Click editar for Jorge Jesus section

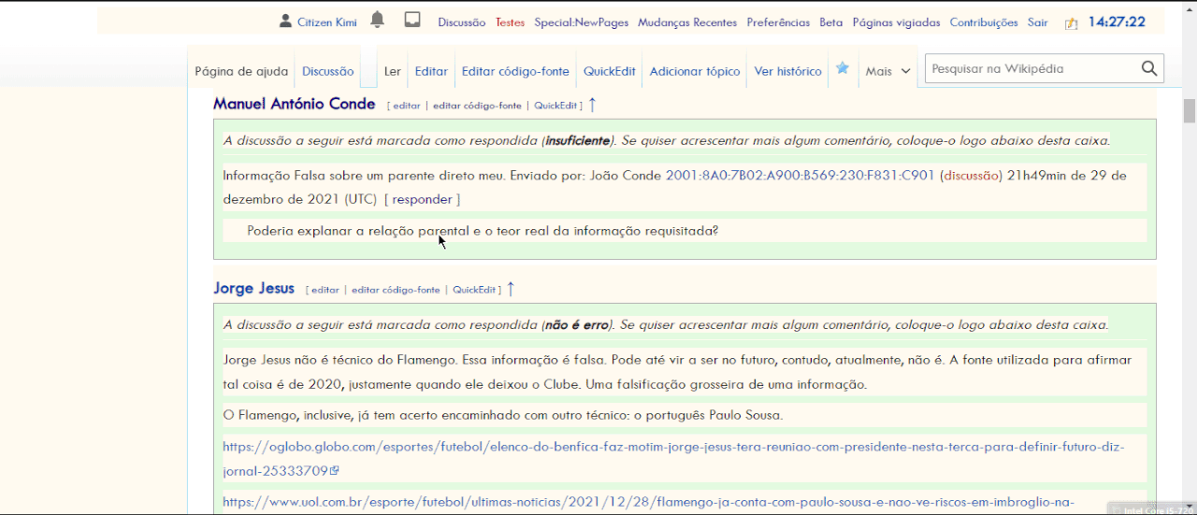point(325,290)
